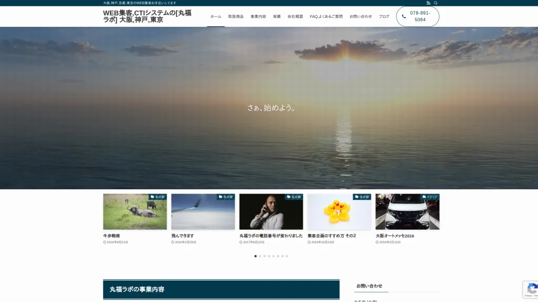Click the 未分類 tag on the 丸福ラボの電話番号 card
Screen dimensions: 538x302
(x=294, y=197)
